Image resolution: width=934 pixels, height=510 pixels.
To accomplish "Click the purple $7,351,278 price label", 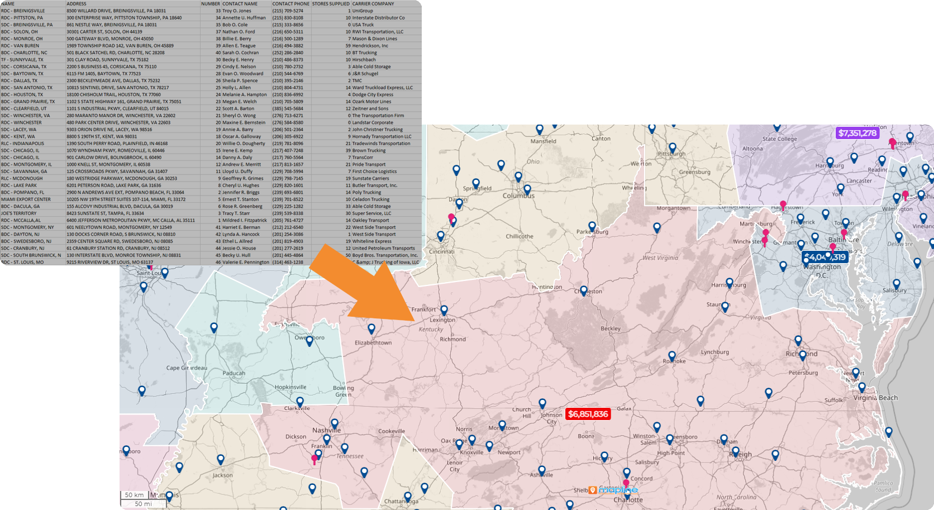I will (857, 134).
